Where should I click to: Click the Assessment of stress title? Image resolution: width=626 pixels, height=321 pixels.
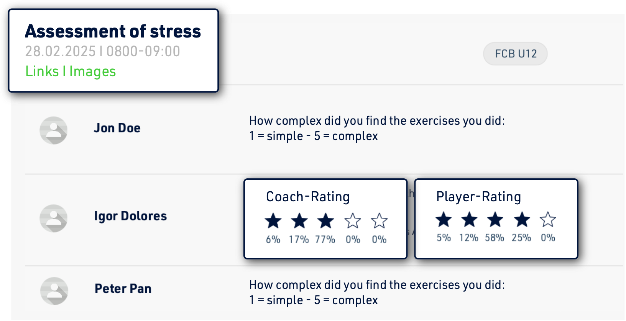pos(113,31)
